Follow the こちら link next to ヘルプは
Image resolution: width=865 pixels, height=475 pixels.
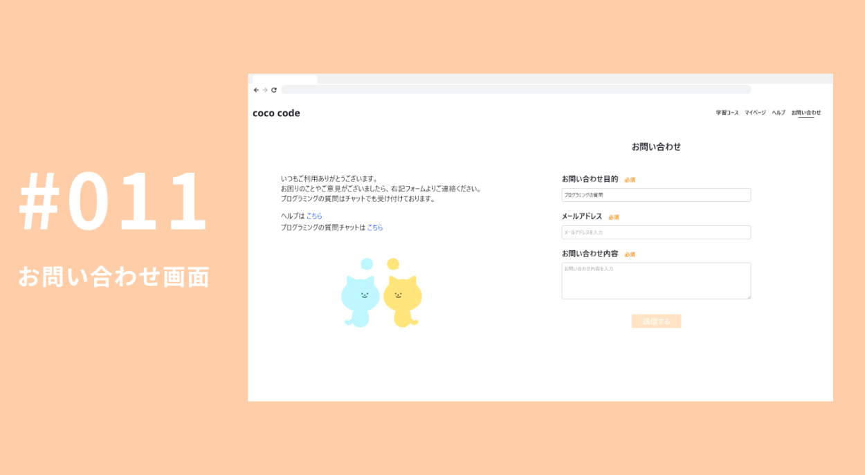(314, 216)
